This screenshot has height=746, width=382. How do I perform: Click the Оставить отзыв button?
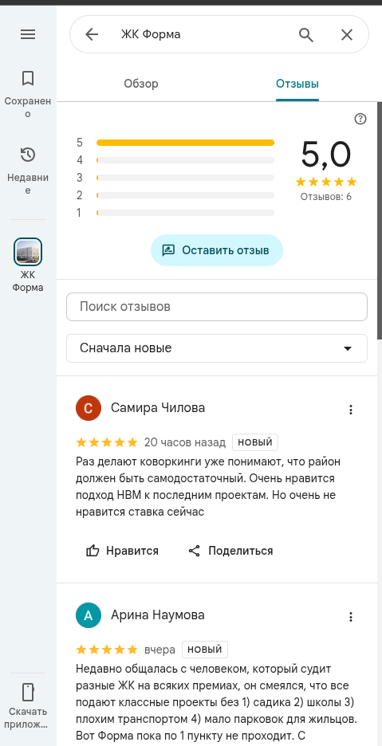217,250
